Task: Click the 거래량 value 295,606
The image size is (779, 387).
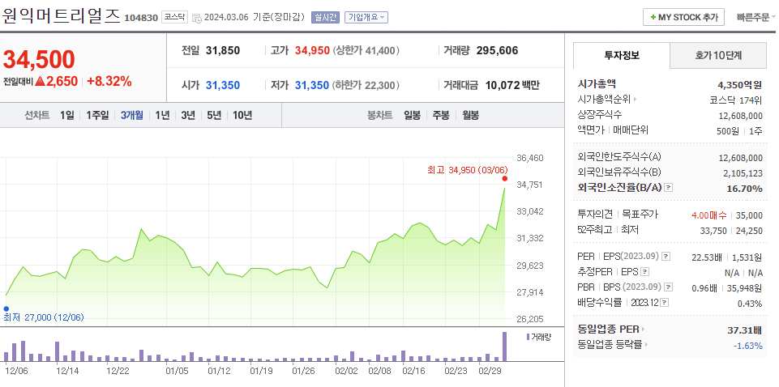Action: [x=497, y=51]
